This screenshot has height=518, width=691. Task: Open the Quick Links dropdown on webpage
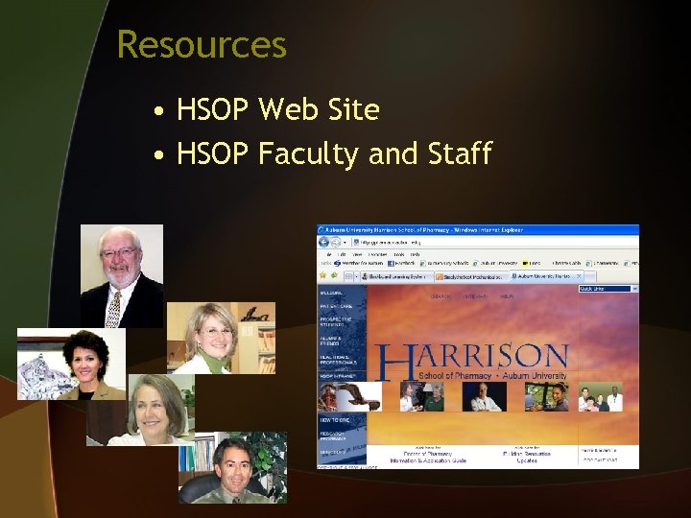click(x=608, y=289)
